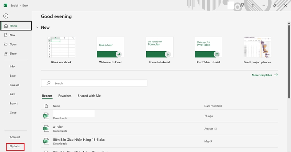Open the Welcome to Excel tour template
Image resolution: width=291 pixels, height=152 pixels.
pos(111,50)
